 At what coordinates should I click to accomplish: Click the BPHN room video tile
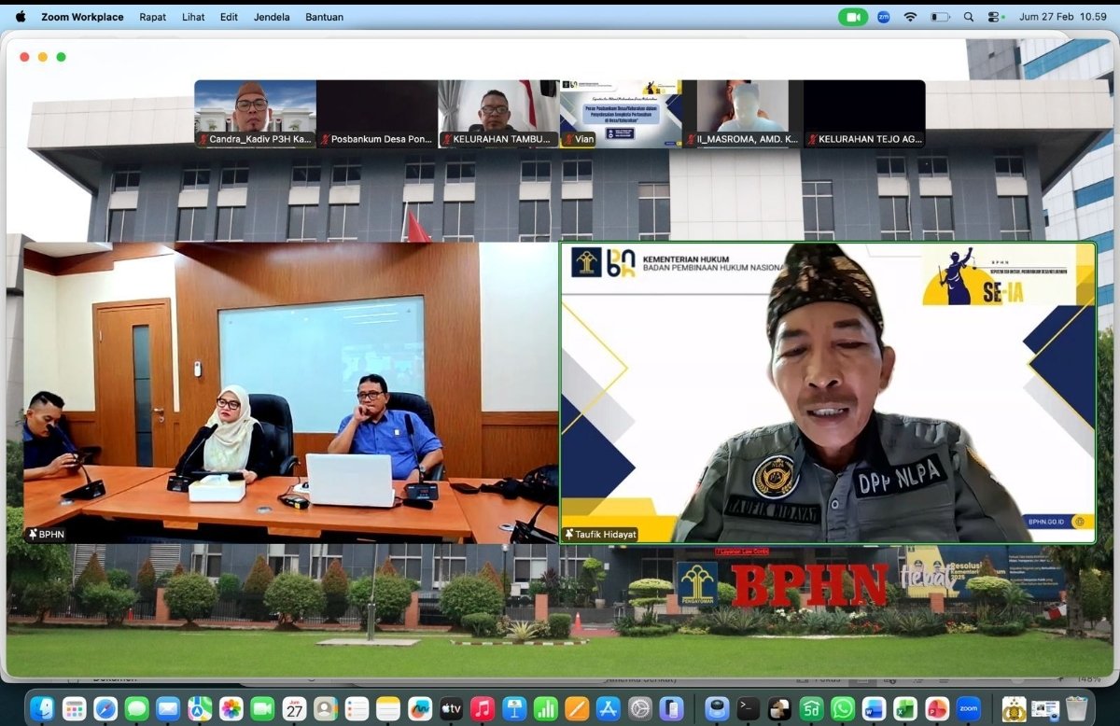tap(290, 393)
